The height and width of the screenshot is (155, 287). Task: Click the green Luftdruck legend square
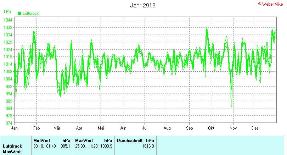(19, 13)
